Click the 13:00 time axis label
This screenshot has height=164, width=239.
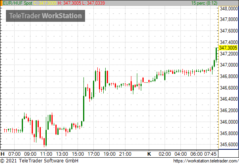[x=62, y=154]
